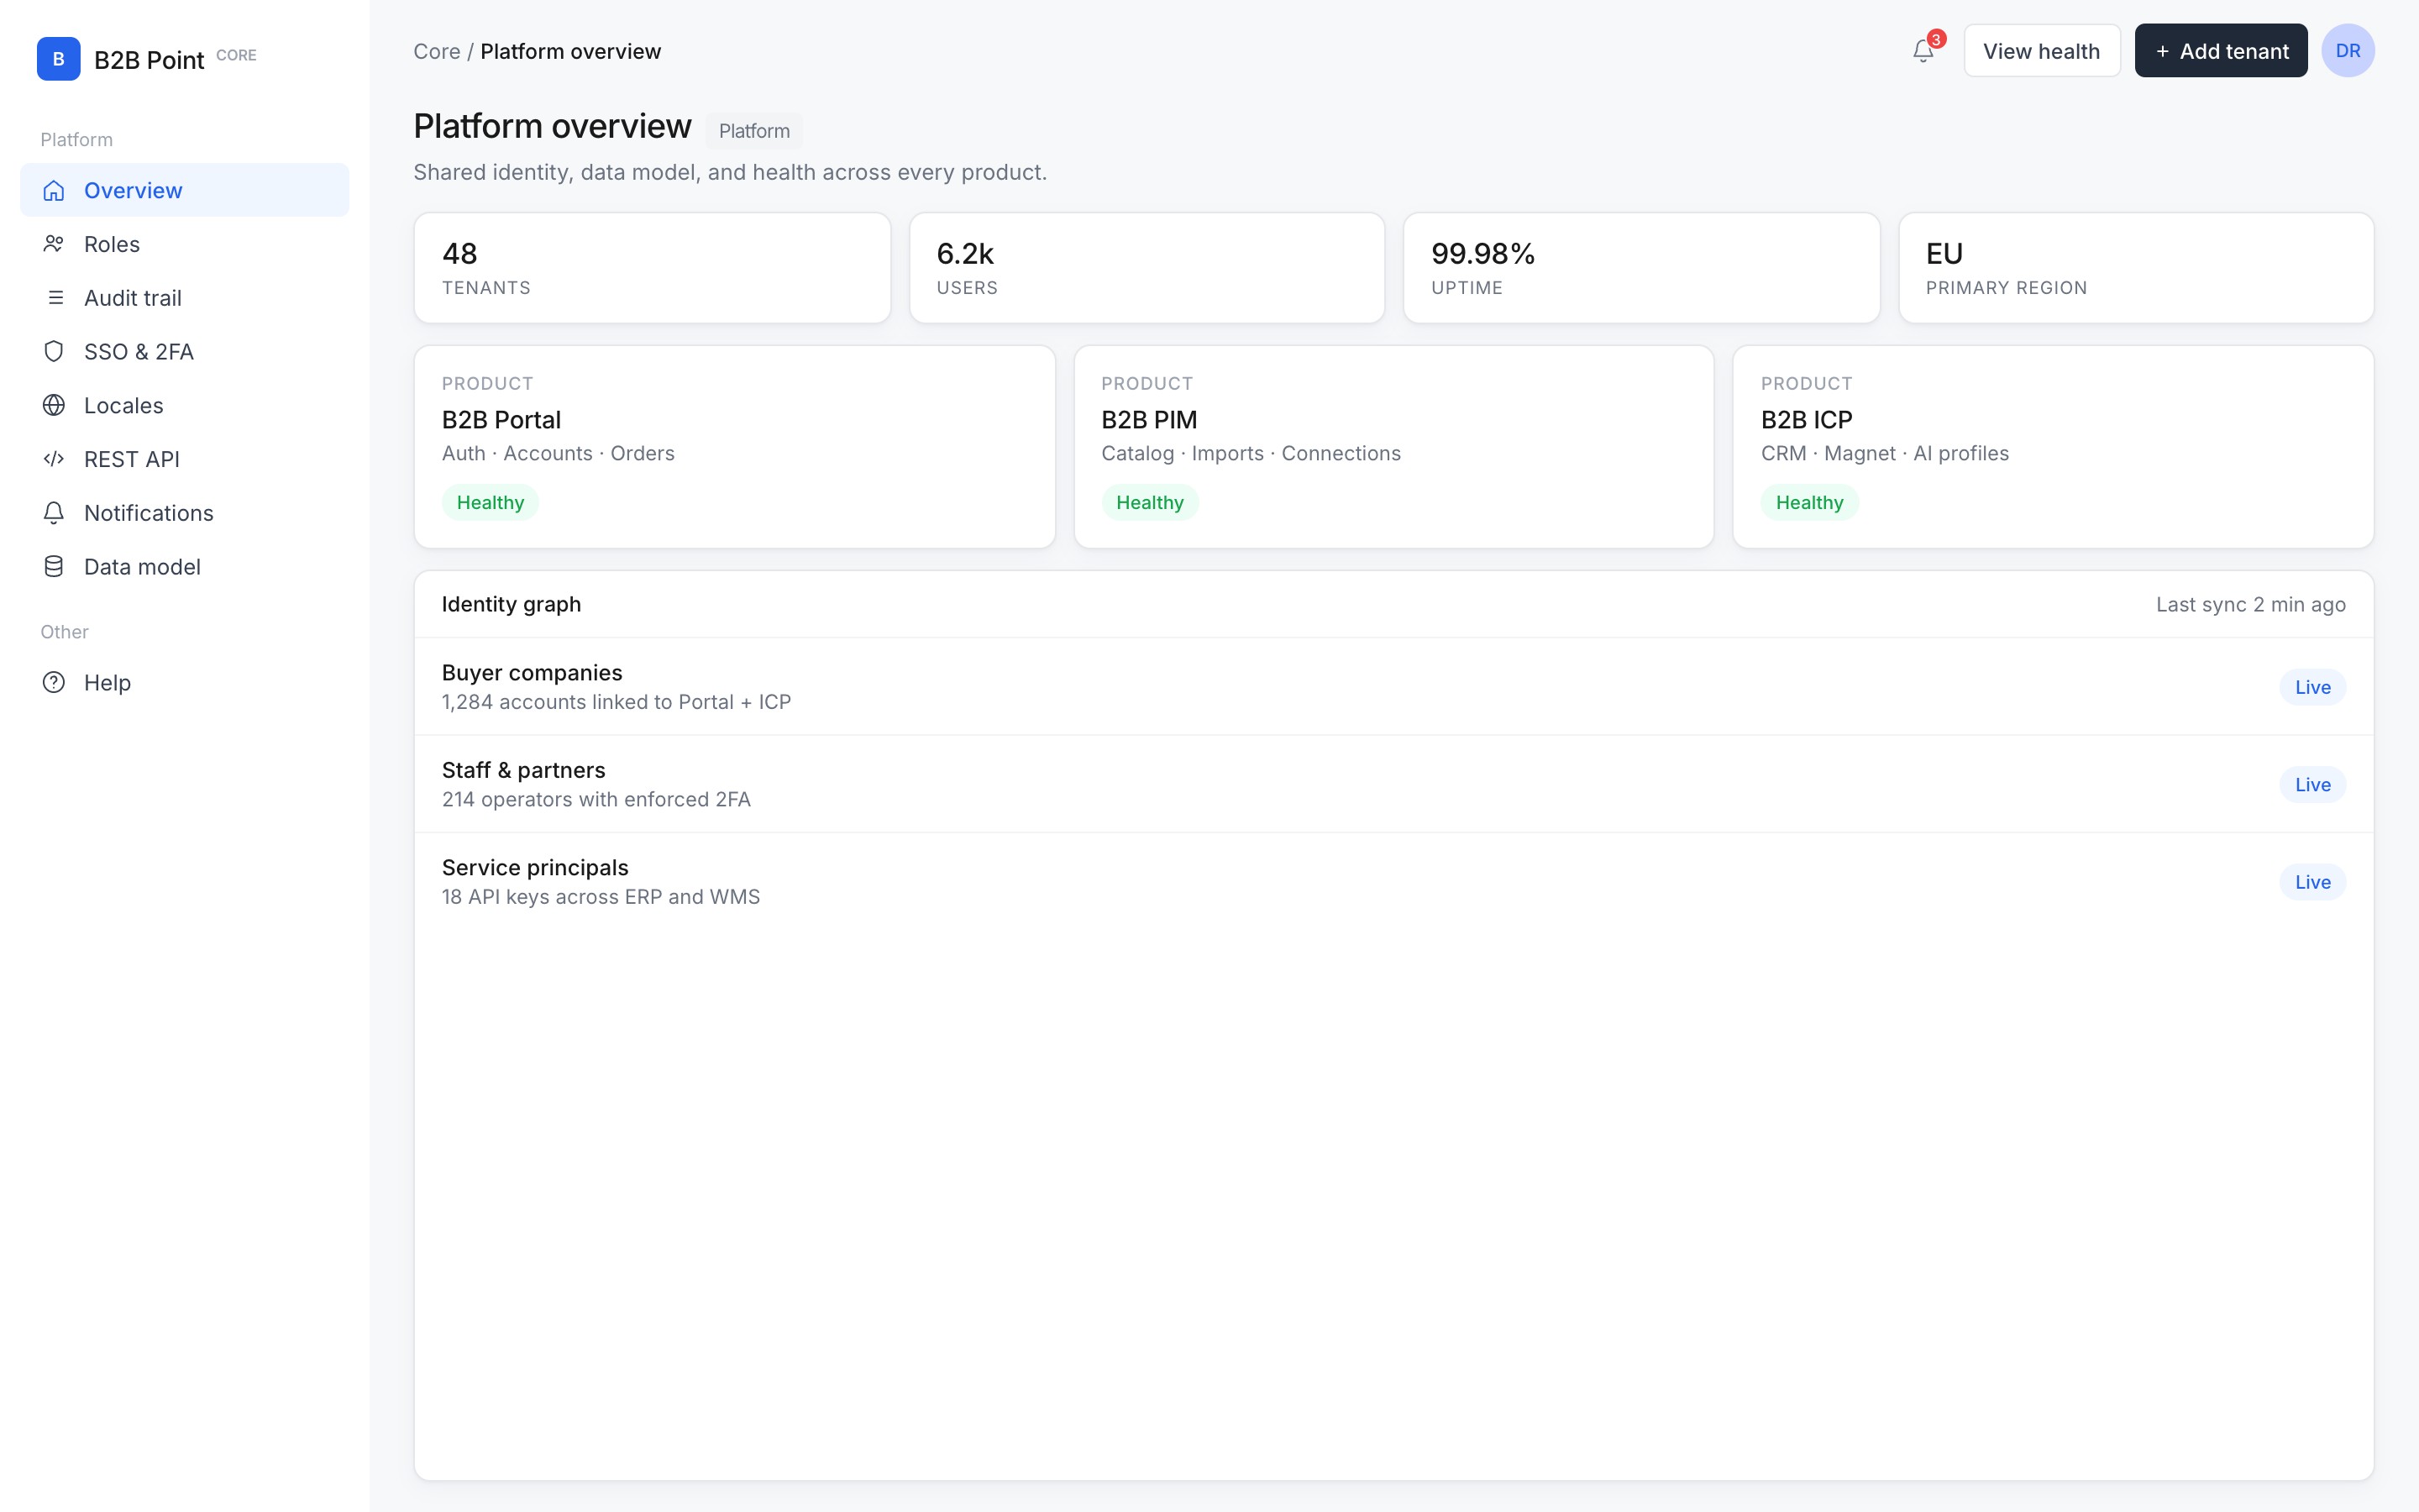Select the Buyer companies row
This screenshot has height=1512, width=2419.
(x=1393, y=687)
